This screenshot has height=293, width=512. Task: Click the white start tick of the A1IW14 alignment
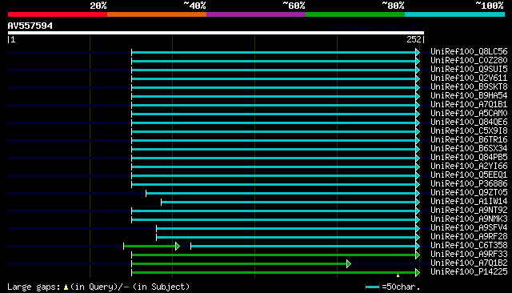161,203
